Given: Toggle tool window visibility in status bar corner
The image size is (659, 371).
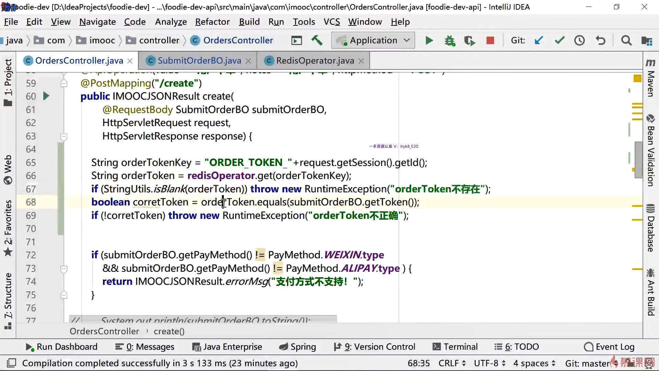Looking at the screenshot, I should click(x=12, y=363).
